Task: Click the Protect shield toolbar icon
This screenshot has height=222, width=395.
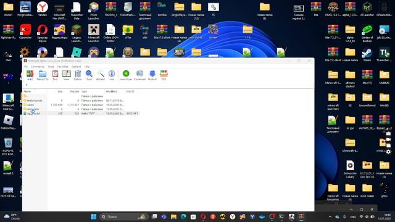Action: point(152,75)
